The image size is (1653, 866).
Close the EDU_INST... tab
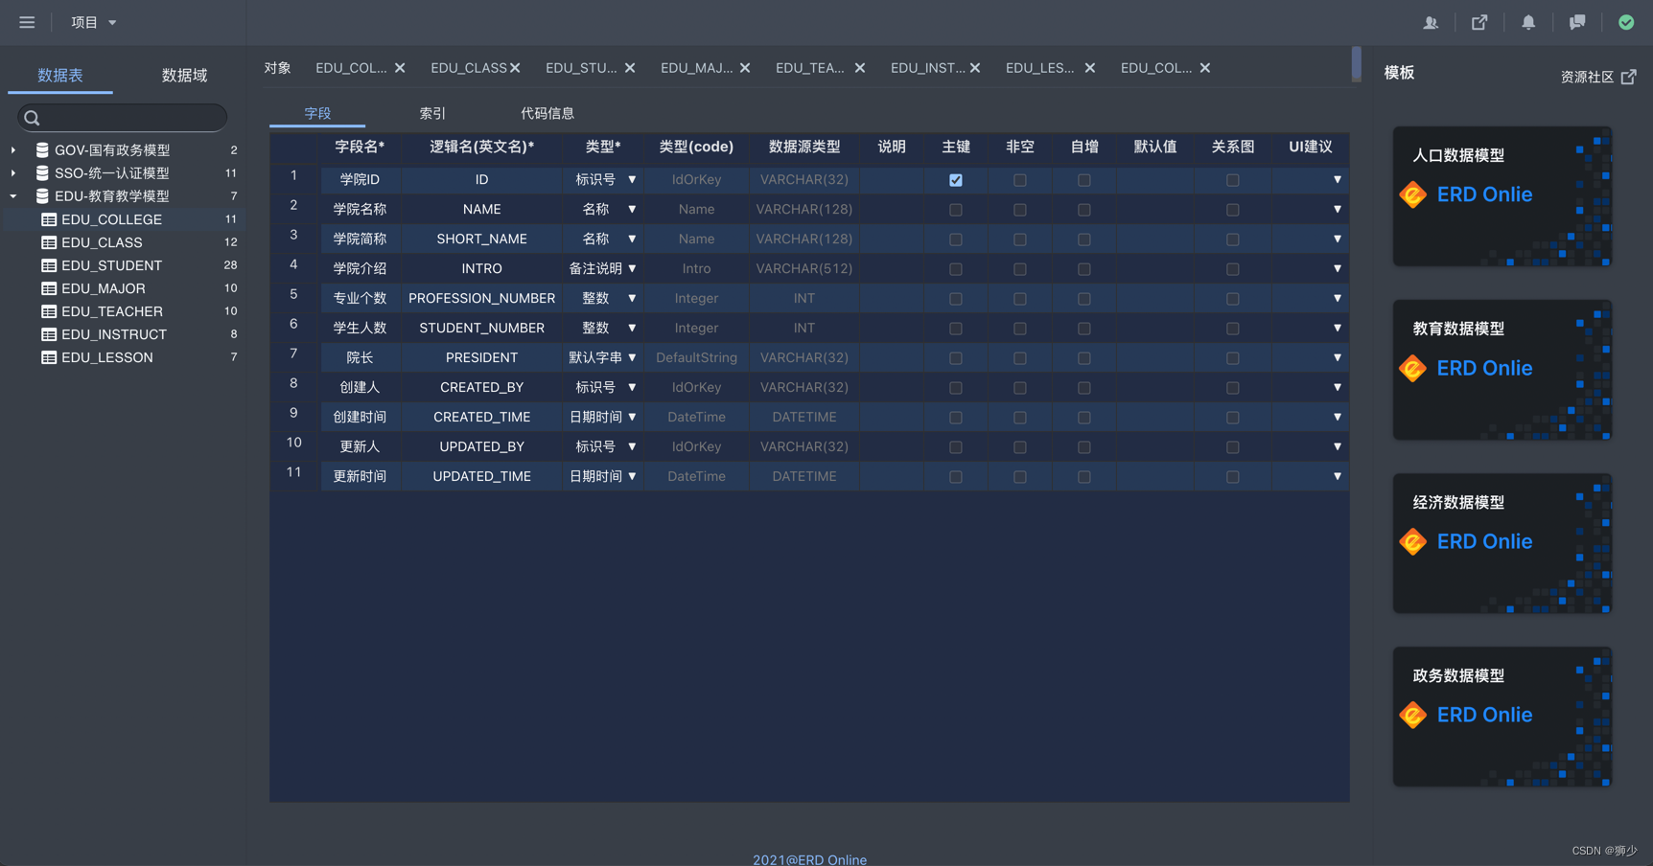pyautogui.click(x=975, y=68)
